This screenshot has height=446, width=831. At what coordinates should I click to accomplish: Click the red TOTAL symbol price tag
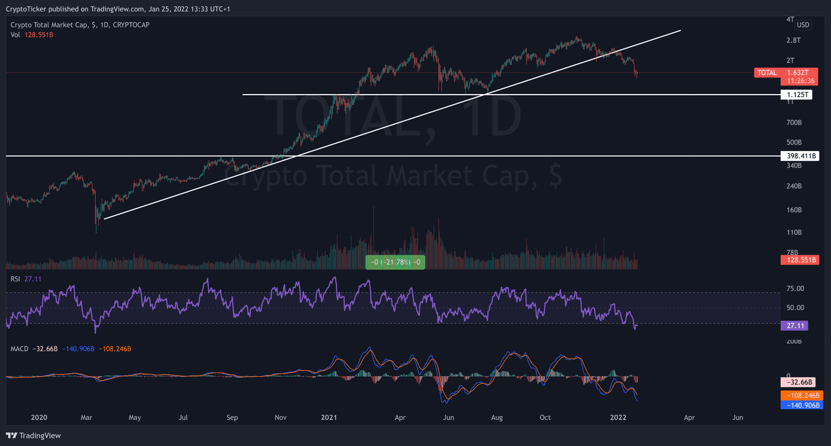[x=767, y=72]
